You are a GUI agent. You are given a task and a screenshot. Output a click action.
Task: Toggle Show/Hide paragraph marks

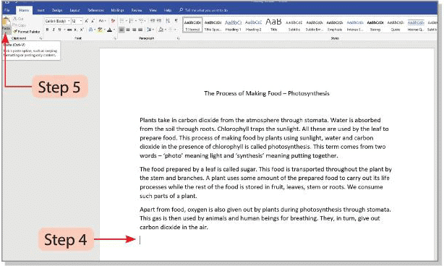point(176,21)
